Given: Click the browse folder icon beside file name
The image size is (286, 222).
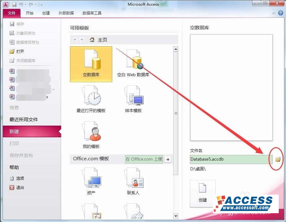Looking at the screenshot, I should (x=278, y=159).
